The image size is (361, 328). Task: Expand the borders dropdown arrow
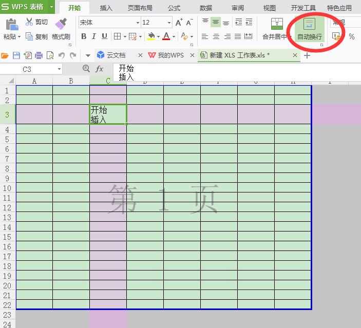[x=125, y=36]
